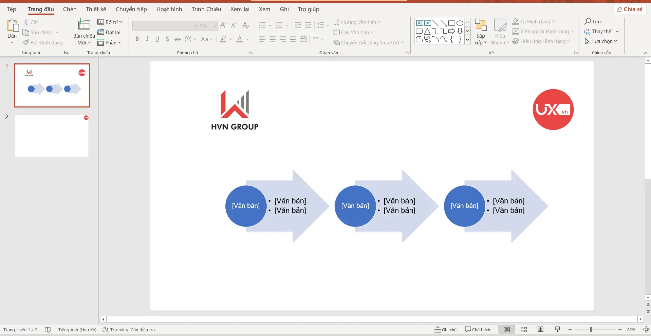Toggle normal view in status bar
The image size is (651, 336).
point(507,330)
